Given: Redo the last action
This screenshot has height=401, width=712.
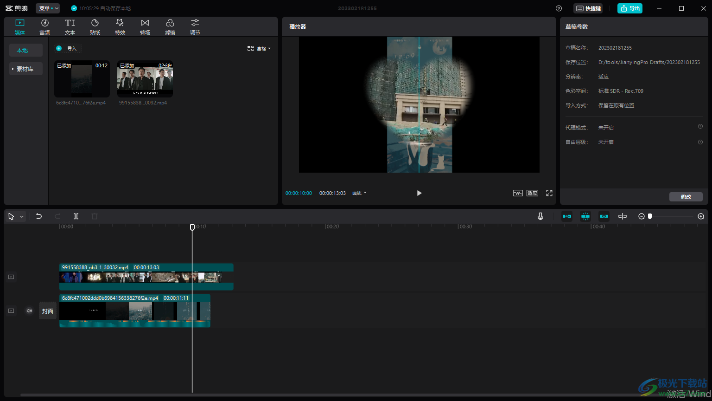Looking at the screenshot, I should coord(57,216).
